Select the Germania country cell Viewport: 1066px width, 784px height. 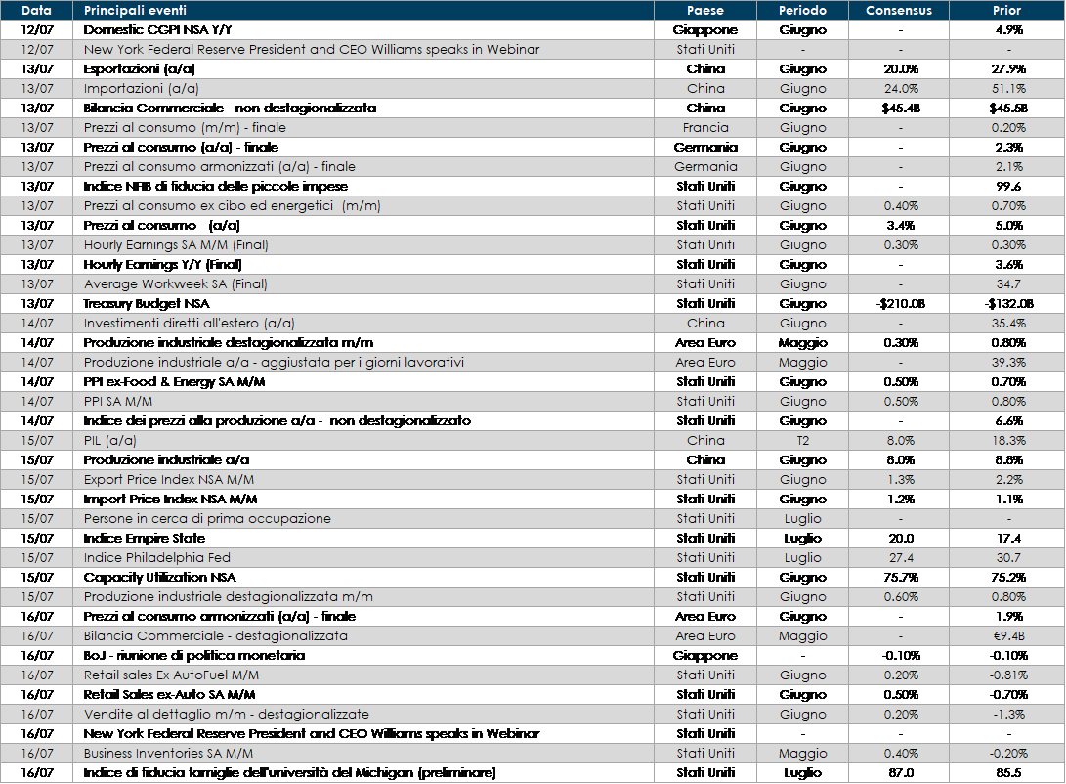point(705,167)
